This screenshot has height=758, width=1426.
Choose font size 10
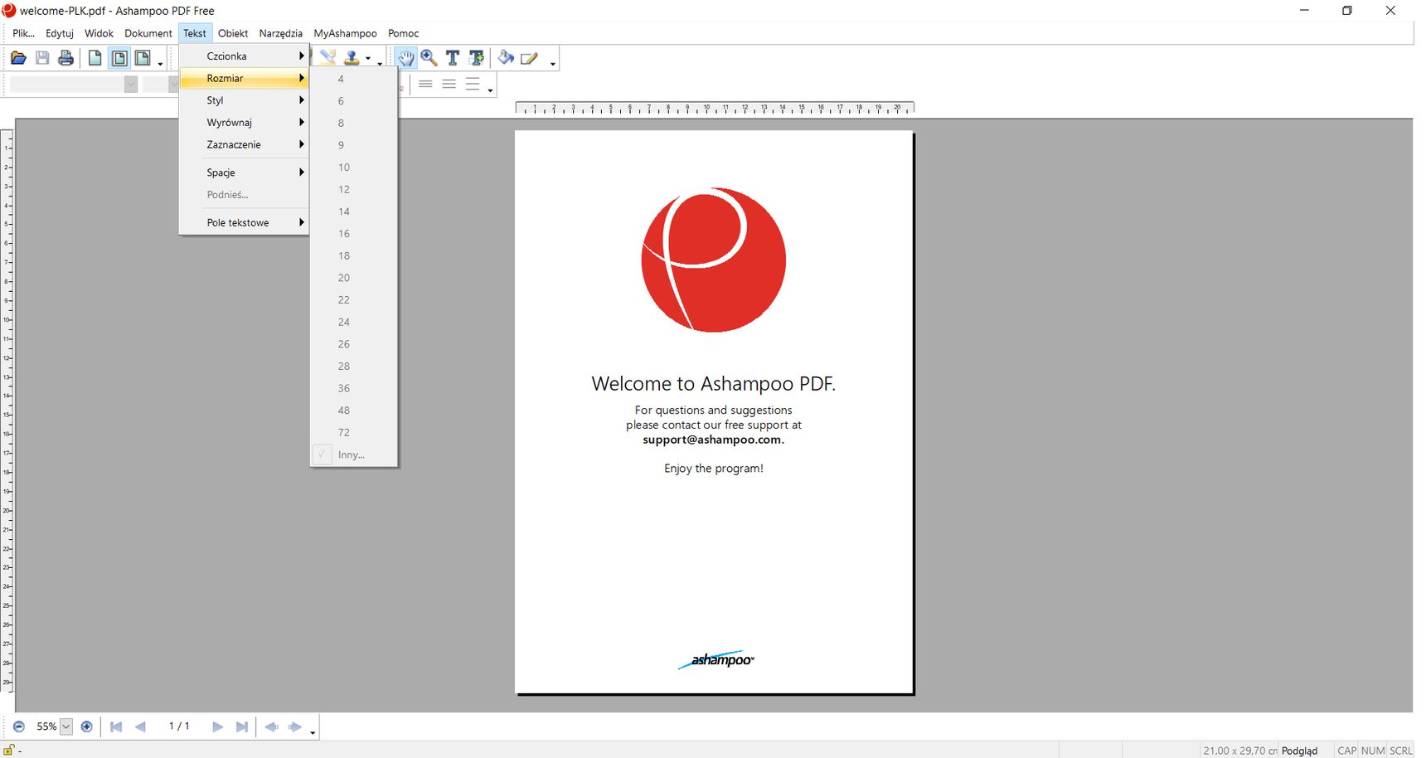354,167
